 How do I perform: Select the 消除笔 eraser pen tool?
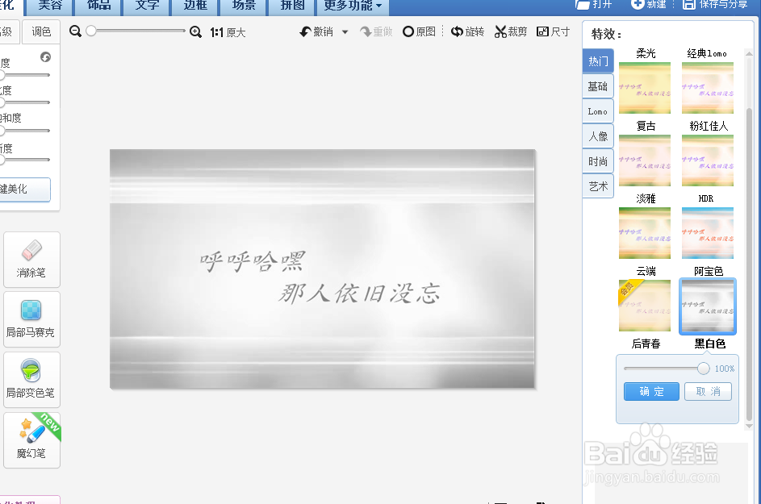point(31,260)
